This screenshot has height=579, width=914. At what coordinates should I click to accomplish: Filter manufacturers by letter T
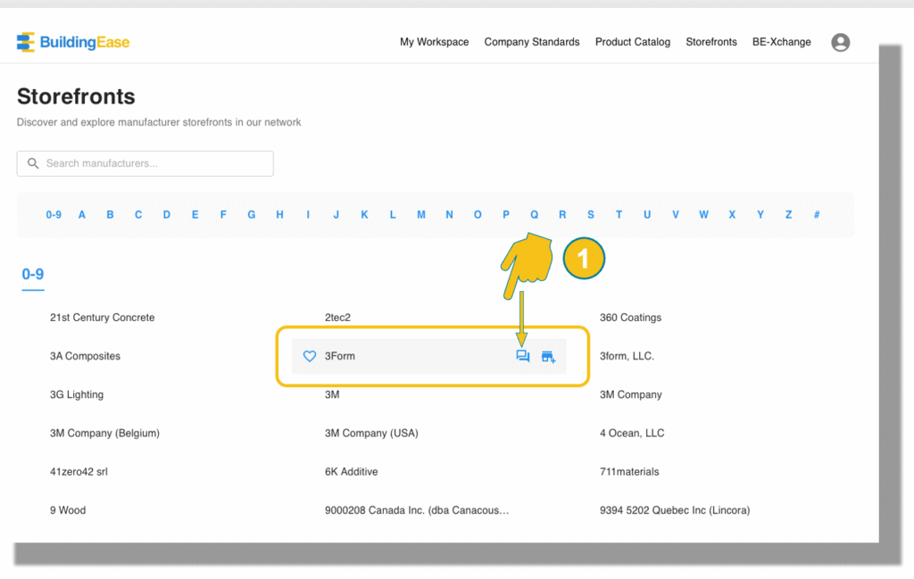click(x=619, y=215)
